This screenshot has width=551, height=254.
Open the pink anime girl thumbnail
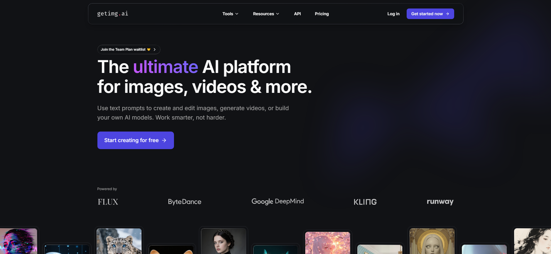[328, 243]
